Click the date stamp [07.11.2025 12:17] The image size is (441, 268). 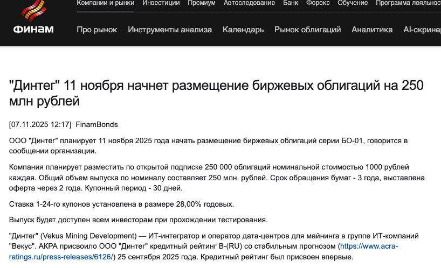point(40,125)
